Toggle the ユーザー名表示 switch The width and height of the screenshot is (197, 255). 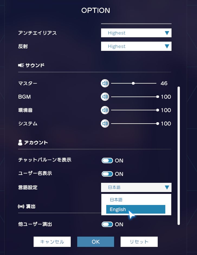[107, 174]
